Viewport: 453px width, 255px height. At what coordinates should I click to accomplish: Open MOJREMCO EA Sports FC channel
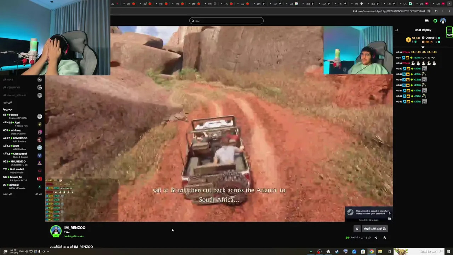click(22, 163)
